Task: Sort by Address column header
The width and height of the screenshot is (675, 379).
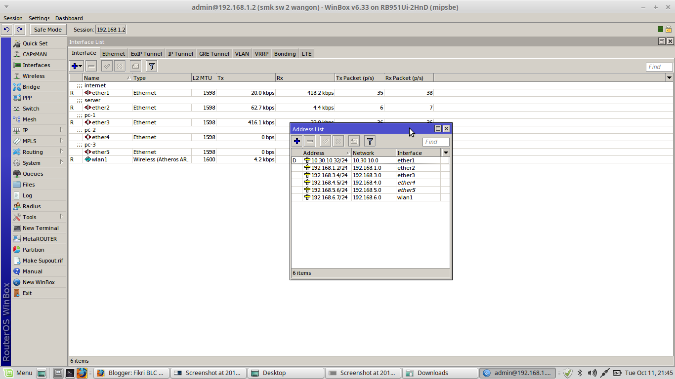Action: click(327, 153)
